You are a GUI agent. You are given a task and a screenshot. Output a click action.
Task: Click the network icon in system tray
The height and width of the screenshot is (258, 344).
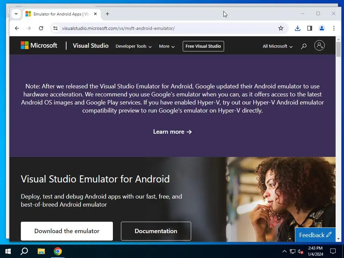coord(293,251)
